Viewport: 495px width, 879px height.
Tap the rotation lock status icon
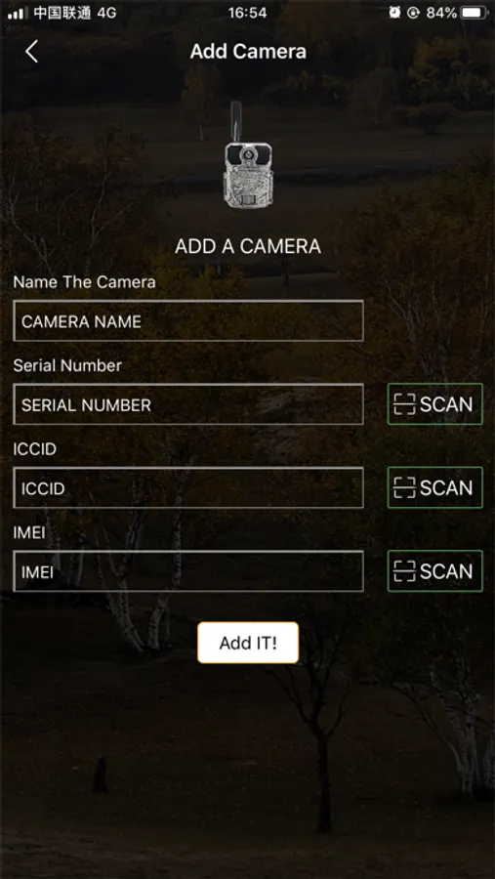414,14
